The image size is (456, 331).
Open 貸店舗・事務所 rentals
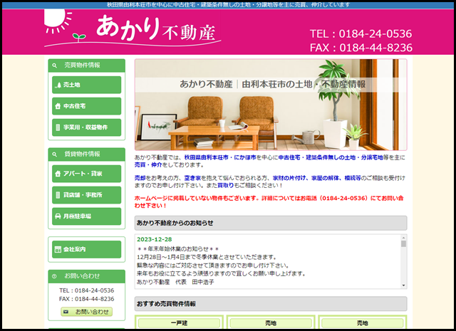click(x=87, y=195)
